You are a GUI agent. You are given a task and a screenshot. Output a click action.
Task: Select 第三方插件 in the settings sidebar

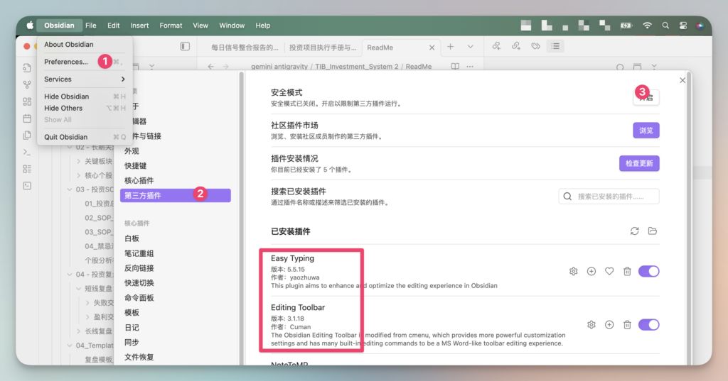(x=143, y=195)
